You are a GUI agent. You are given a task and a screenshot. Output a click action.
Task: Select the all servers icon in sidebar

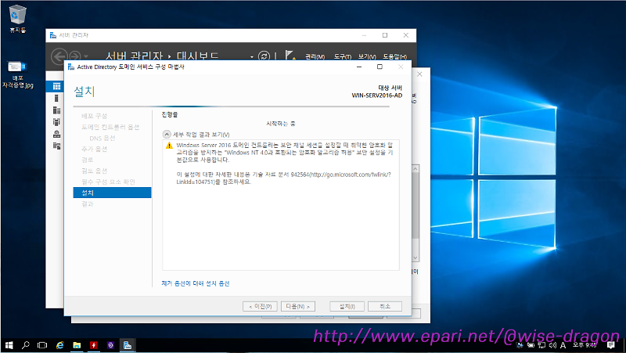pos(56,110)
